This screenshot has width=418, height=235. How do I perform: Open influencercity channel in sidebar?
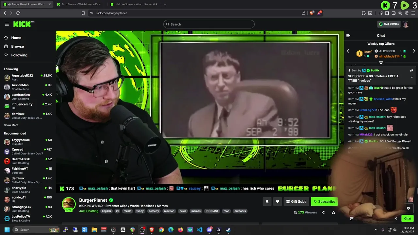[28, 106]
